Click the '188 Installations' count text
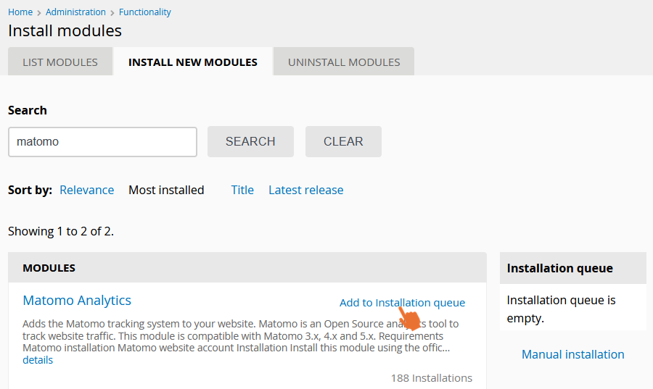Image resolution: width=653 pixels, height=389 pixels. (x=432, y=378)
